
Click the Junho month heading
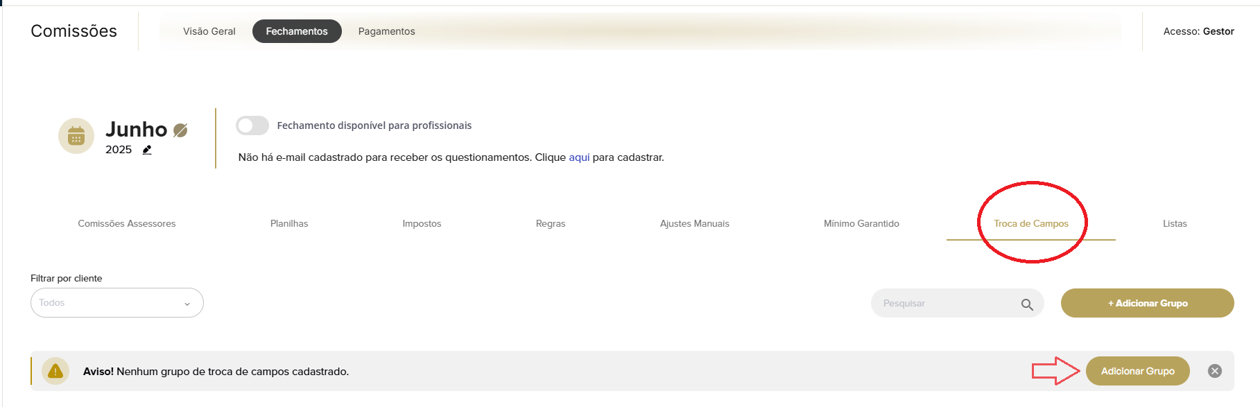[x=137, y=130]
